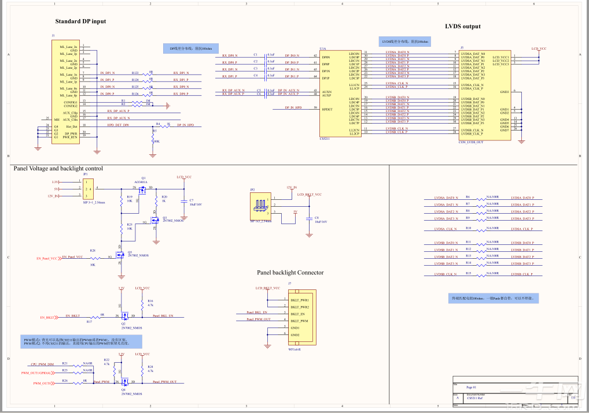Select the blue PWM mode note box

pos(81,341)
